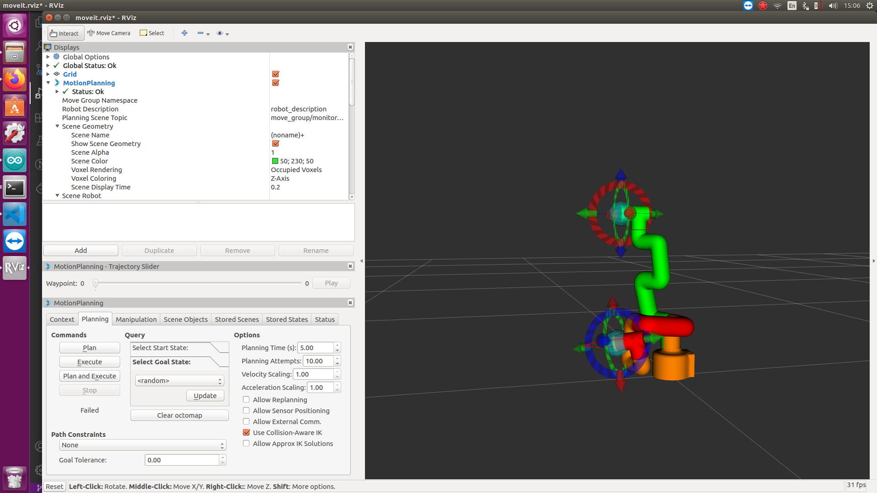Switch to the Scene Objects tab
The width and height of the screenshot is (877, 493).
[x=185, y=319]
